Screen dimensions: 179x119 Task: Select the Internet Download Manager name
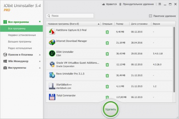pos(72,41)
